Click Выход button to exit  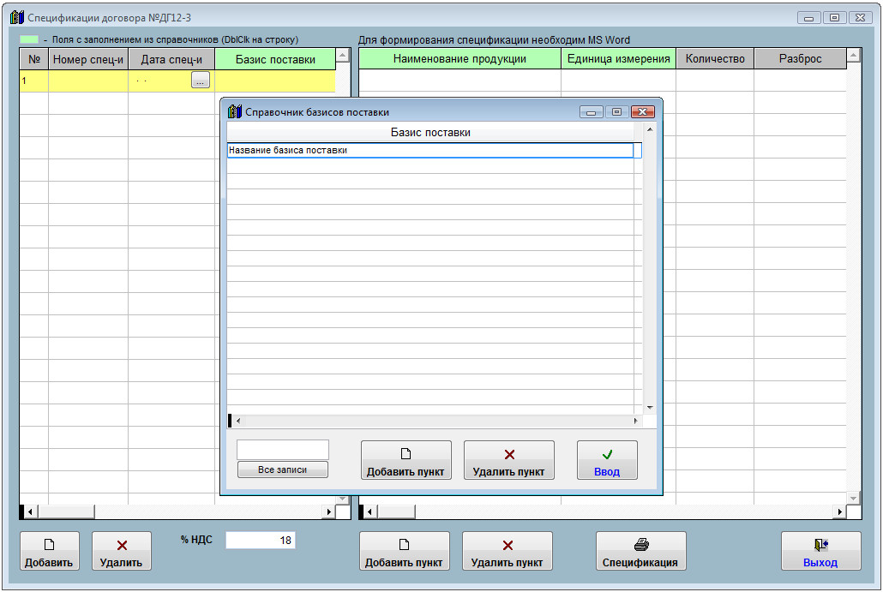[x=821, y=551]
